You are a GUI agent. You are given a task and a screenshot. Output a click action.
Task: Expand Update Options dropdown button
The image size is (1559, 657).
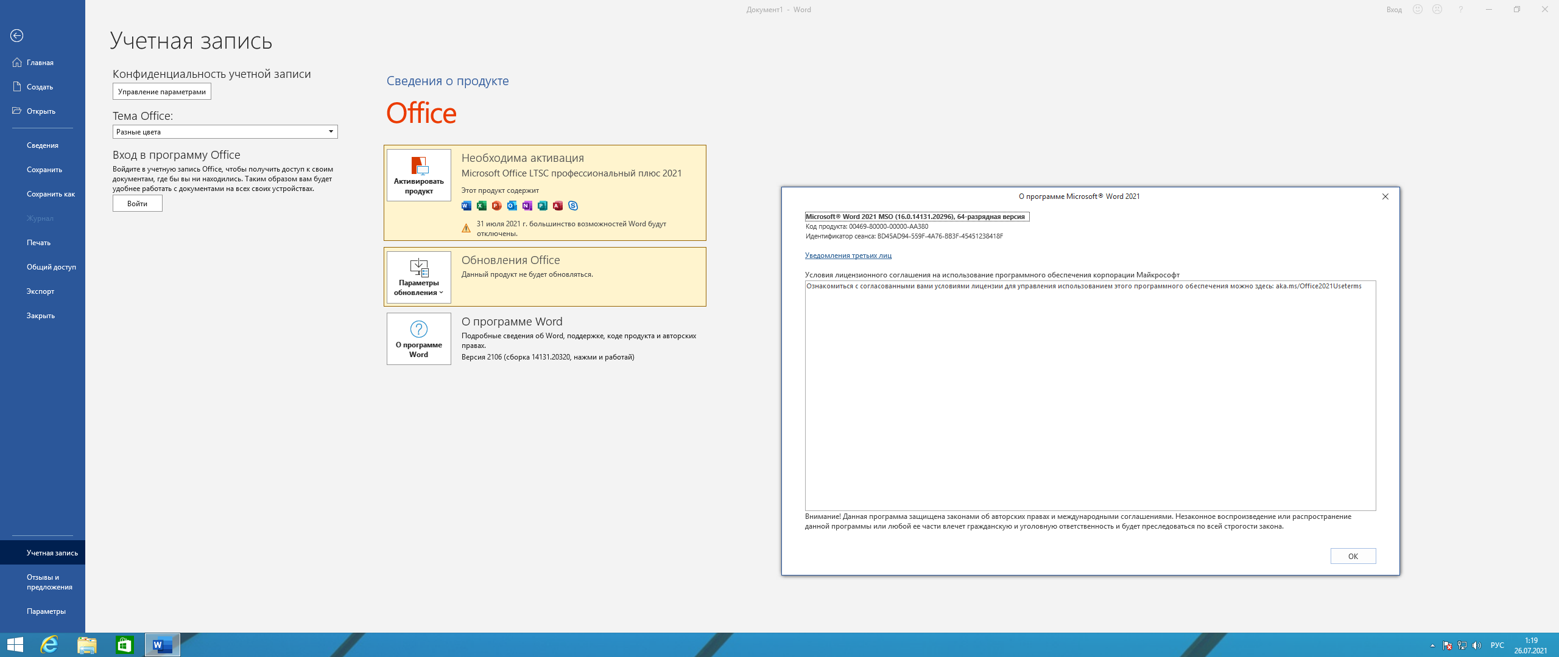point(419,278)
